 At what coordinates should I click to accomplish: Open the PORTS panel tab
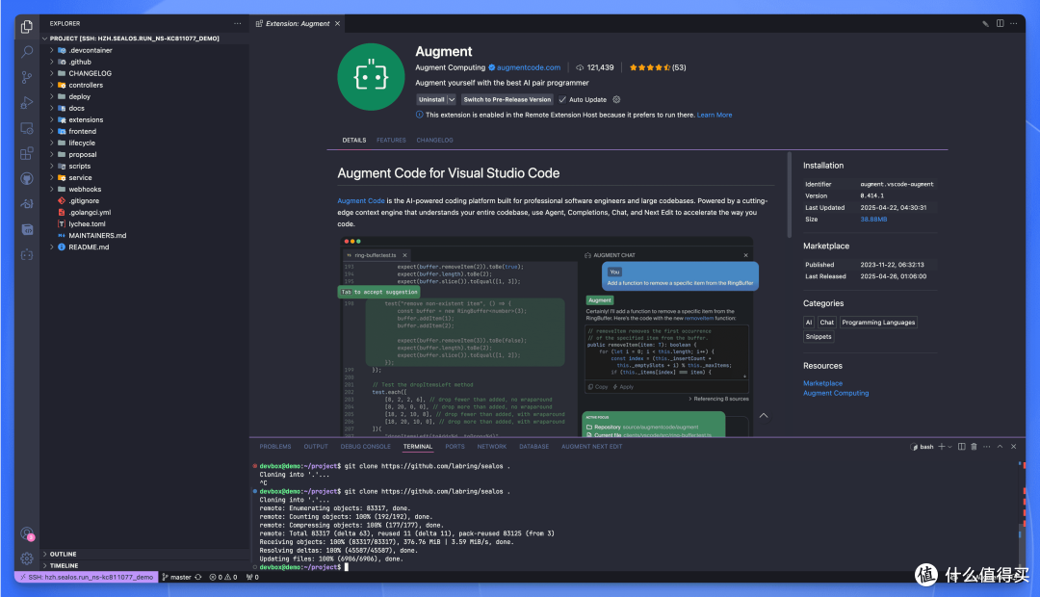455,447
